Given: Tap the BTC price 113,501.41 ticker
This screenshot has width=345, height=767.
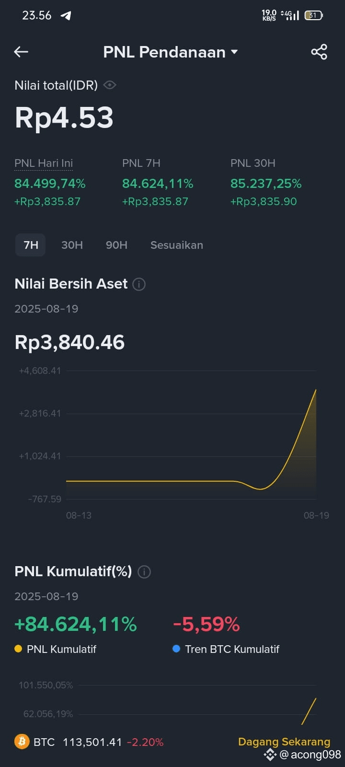Looking at the screenshot, I should pos(92,742).
